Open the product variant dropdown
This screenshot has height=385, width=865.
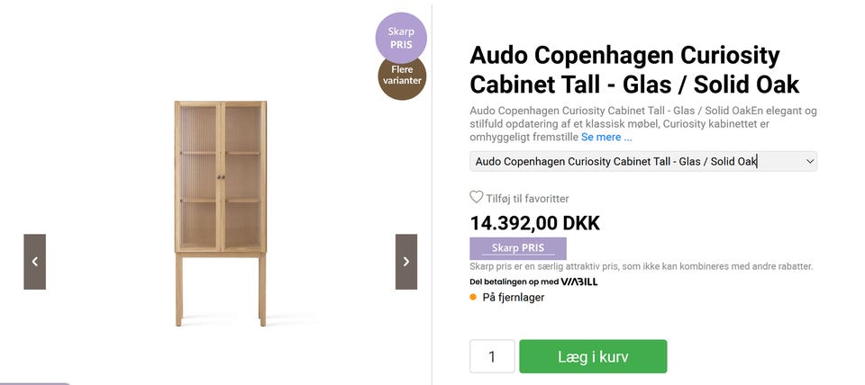642,162
